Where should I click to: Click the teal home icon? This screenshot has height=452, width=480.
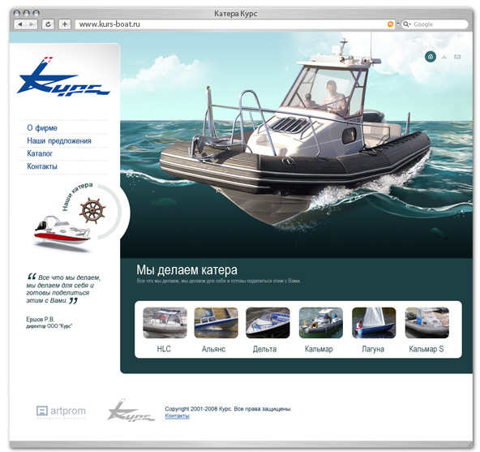pos(431,57)
